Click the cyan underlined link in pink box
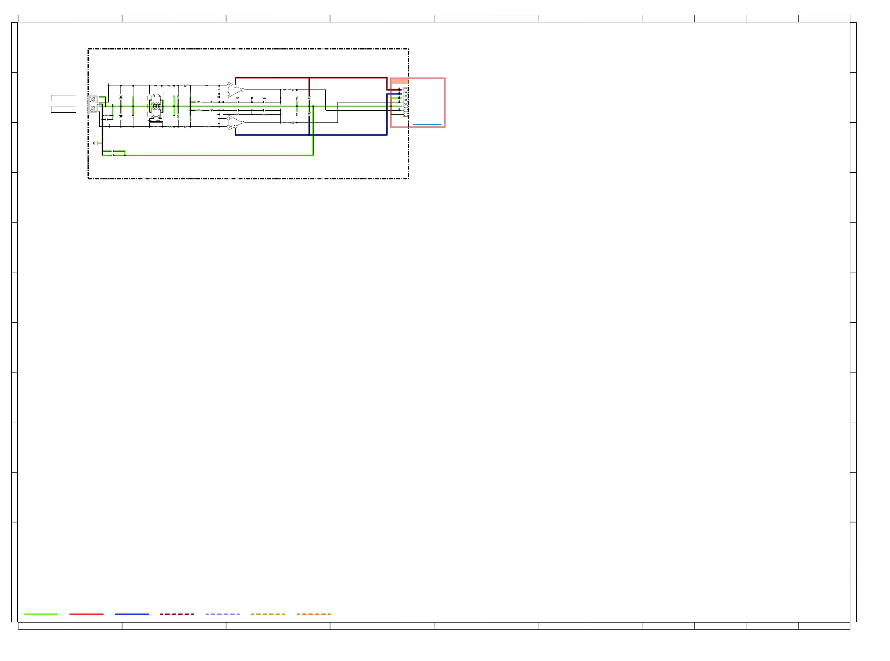 pyautogui.click(x=427, y=124)
